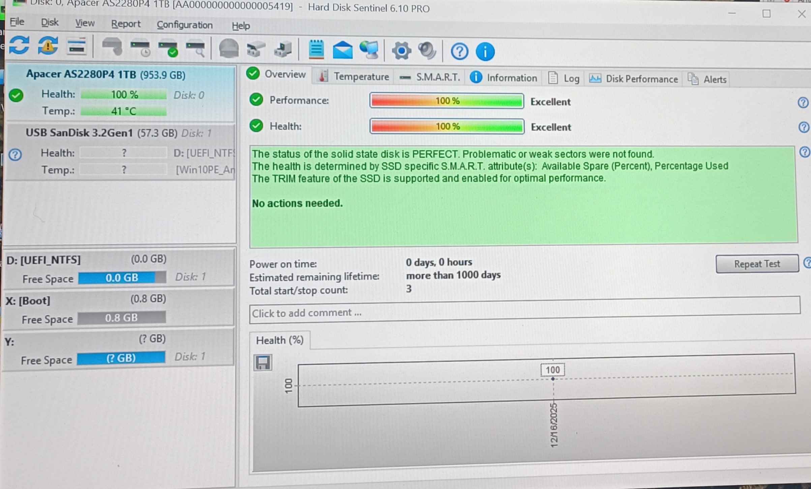Screen dimensions: 811x489
Task: Open the notepad report toolbar icon
Action: [316, 50]
